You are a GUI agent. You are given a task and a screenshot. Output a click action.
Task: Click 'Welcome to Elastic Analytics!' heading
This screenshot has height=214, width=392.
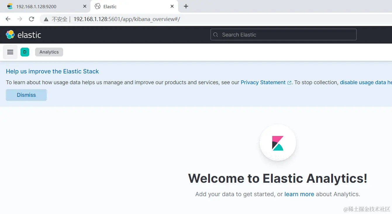pyautogui.click(x=278, y=178)
